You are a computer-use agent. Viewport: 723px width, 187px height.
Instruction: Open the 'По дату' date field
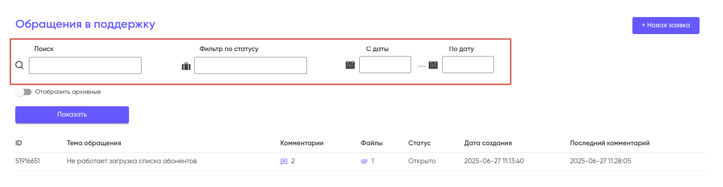coord(468,65)
